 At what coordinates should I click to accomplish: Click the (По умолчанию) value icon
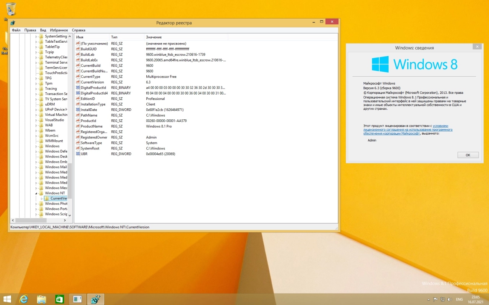tap(78, 43)
